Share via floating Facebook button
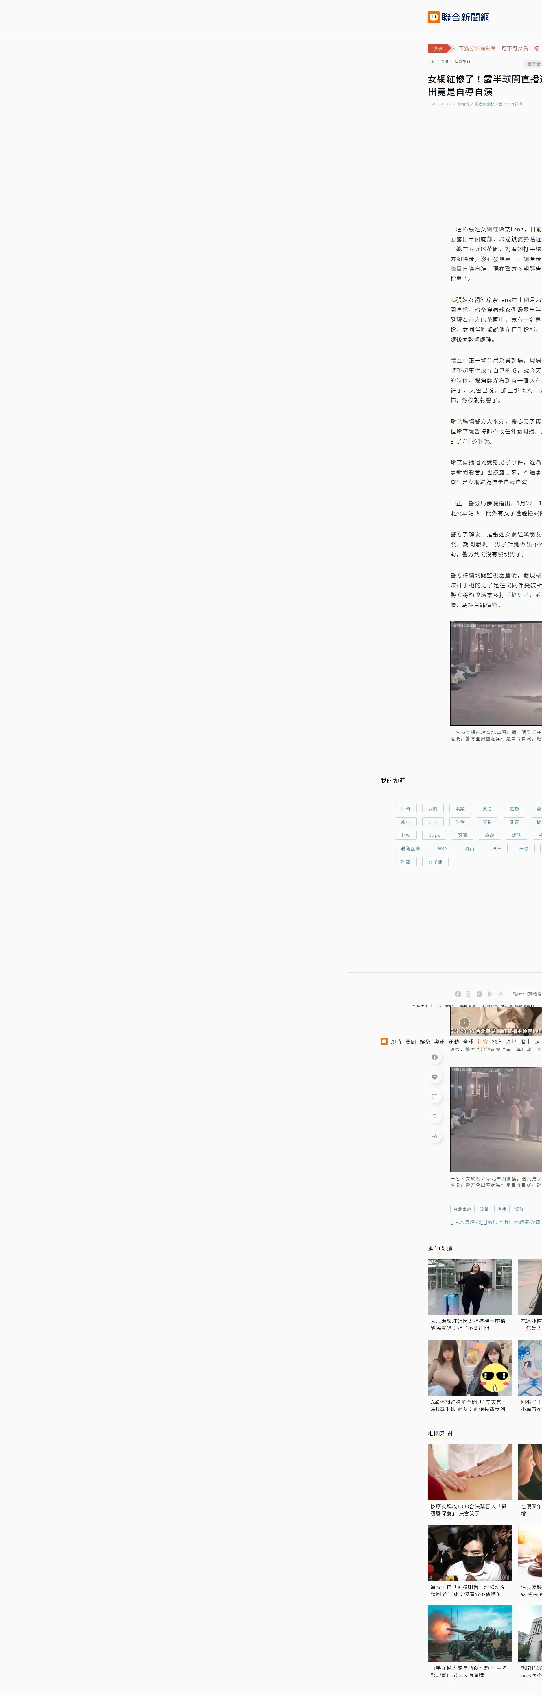The width and height of the screenshot is (542, 1695). pyautogui.click(x=434, y=1057)
